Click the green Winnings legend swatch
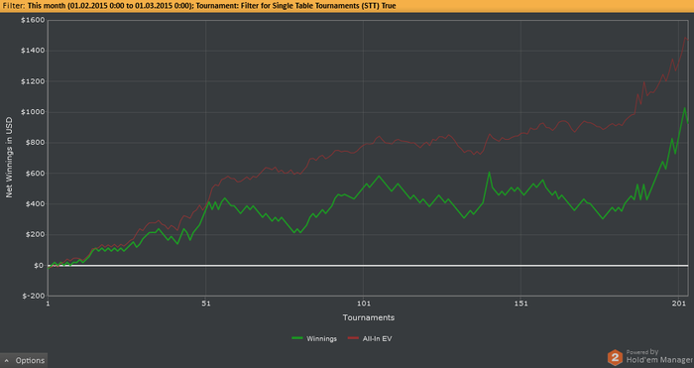This screenshot has width=694, height=368. [297, 339]
